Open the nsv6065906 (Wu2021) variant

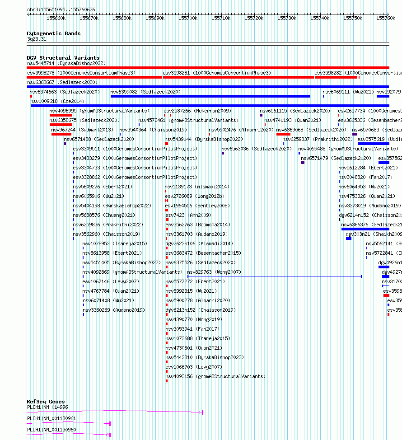[98, 197]
